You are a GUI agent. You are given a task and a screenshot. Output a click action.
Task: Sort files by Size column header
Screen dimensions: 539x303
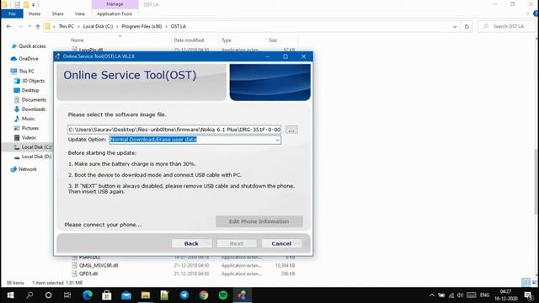273,40
